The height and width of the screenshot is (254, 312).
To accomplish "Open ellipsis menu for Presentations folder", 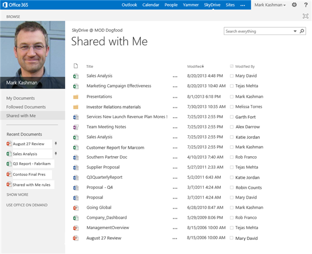I will (x=175, y=97).
